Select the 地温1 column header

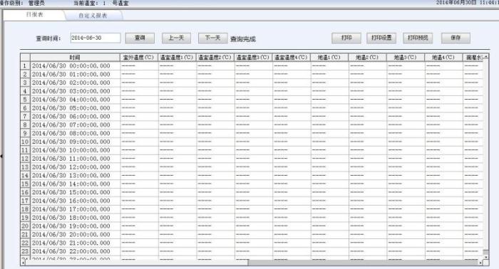tap(329, 58)
